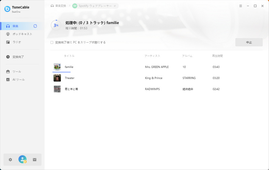Click the 中止 button to abort

tap(249, 42)
